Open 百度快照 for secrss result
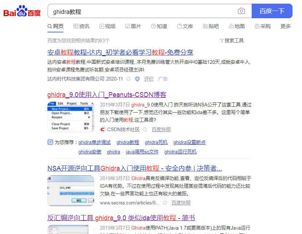 pyautogui.click(x=181, y=203)
